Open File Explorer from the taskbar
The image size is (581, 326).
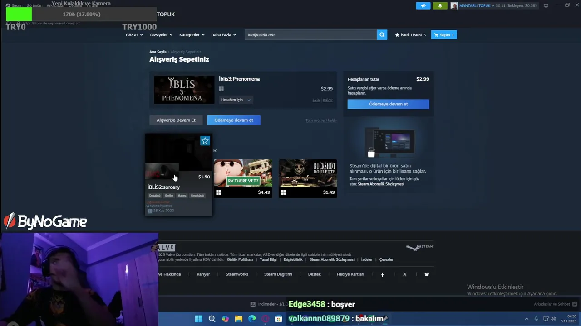[x=238, y=319]
